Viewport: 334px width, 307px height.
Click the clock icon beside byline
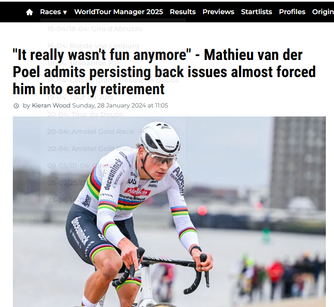[16, 106]
